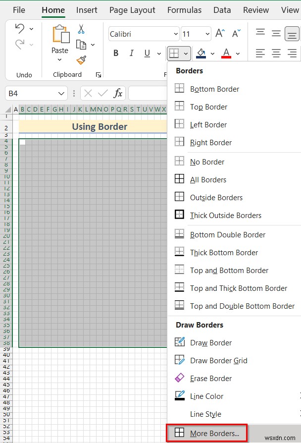Open the Clipboard dialog launcher
The image size is (301, 443).
98,75
